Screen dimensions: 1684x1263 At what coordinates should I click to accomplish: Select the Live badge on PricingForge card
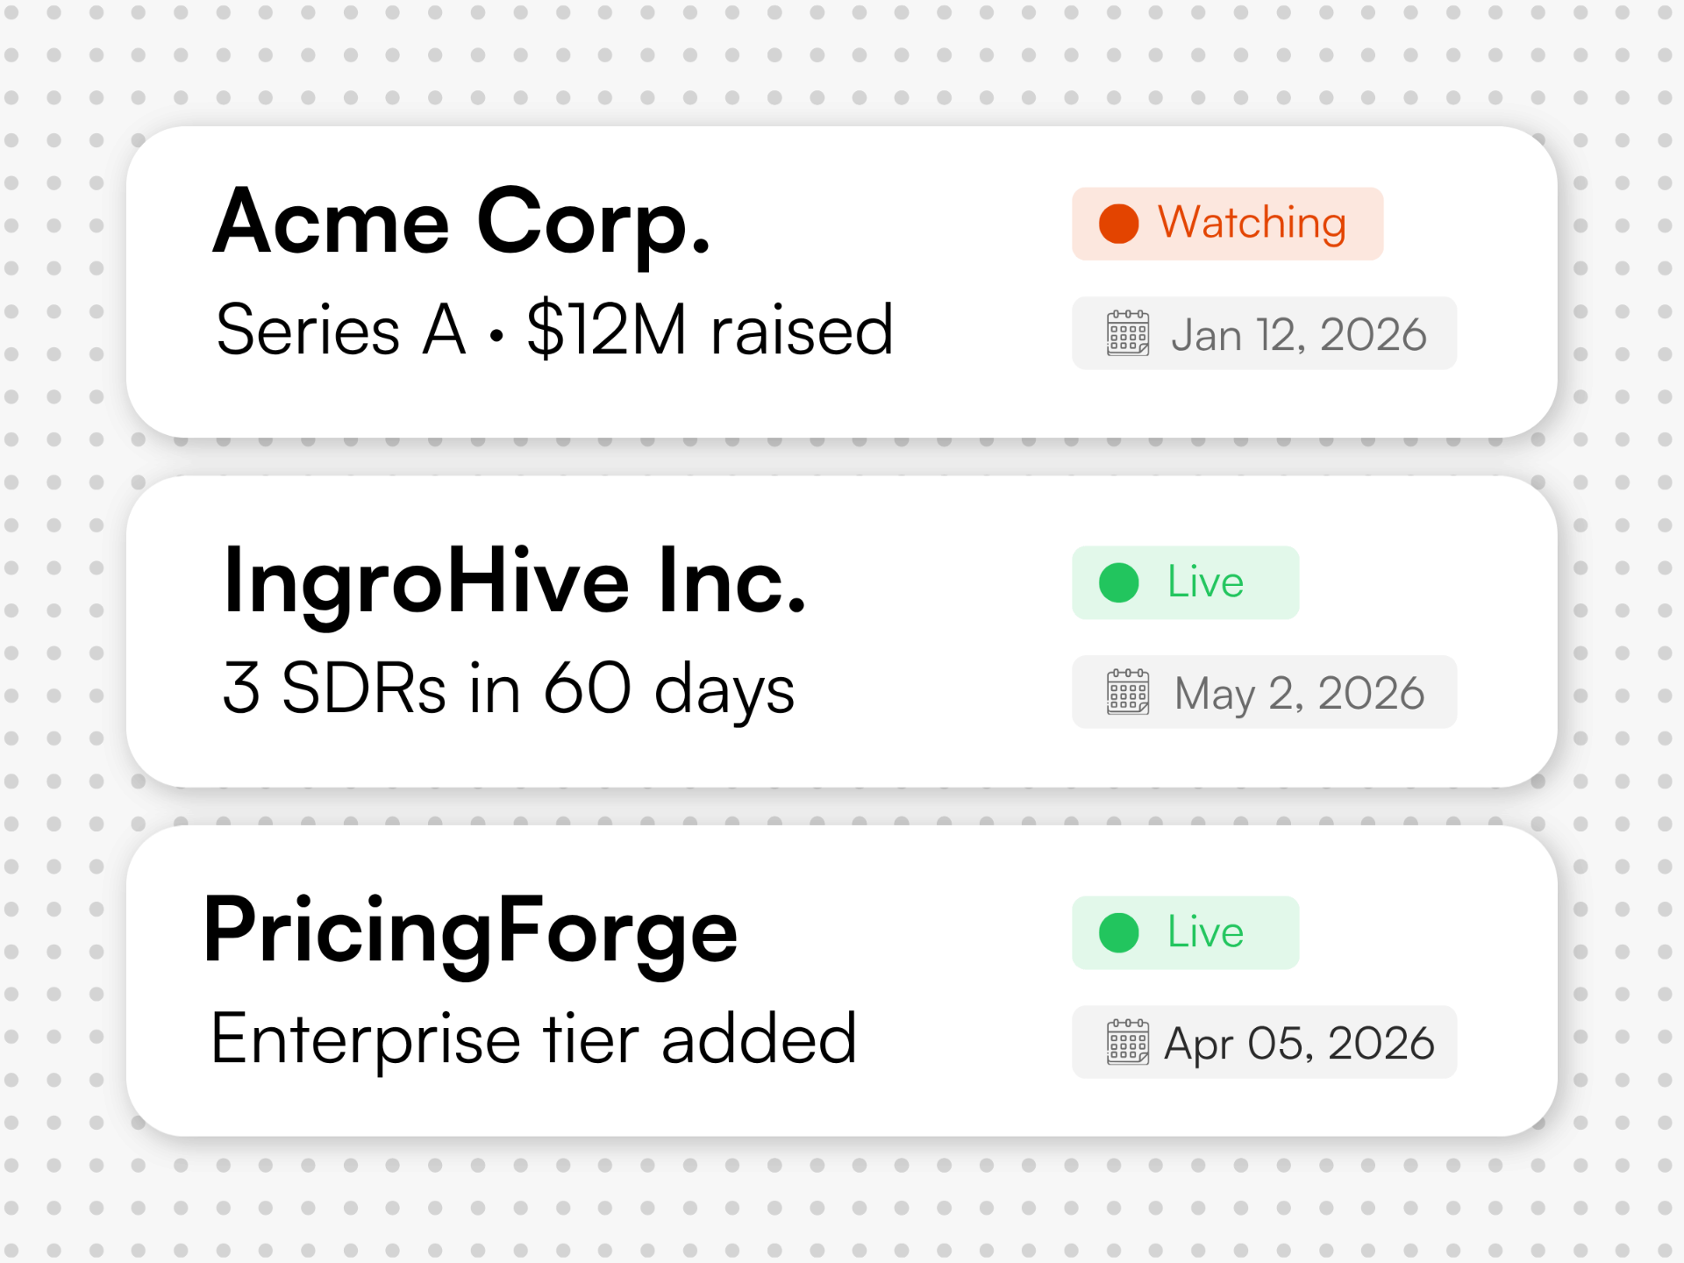click(x=1185, y=932)
